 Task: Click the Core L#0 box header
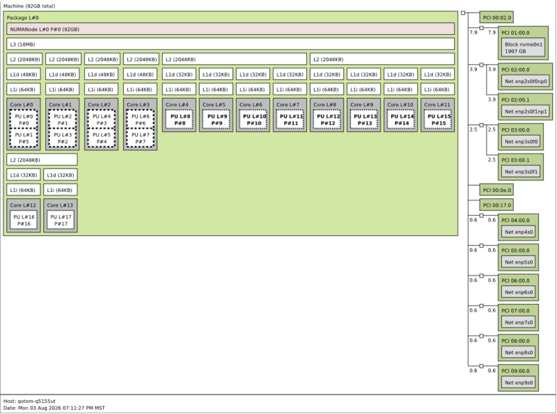(22, 105)
